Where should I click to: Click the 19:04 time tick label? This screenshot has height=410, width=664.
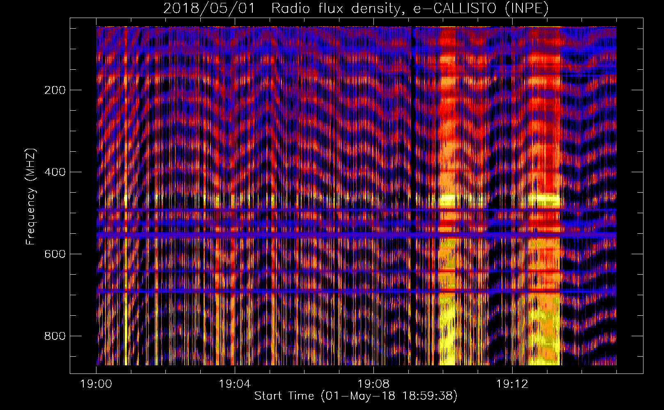point(235,384)
